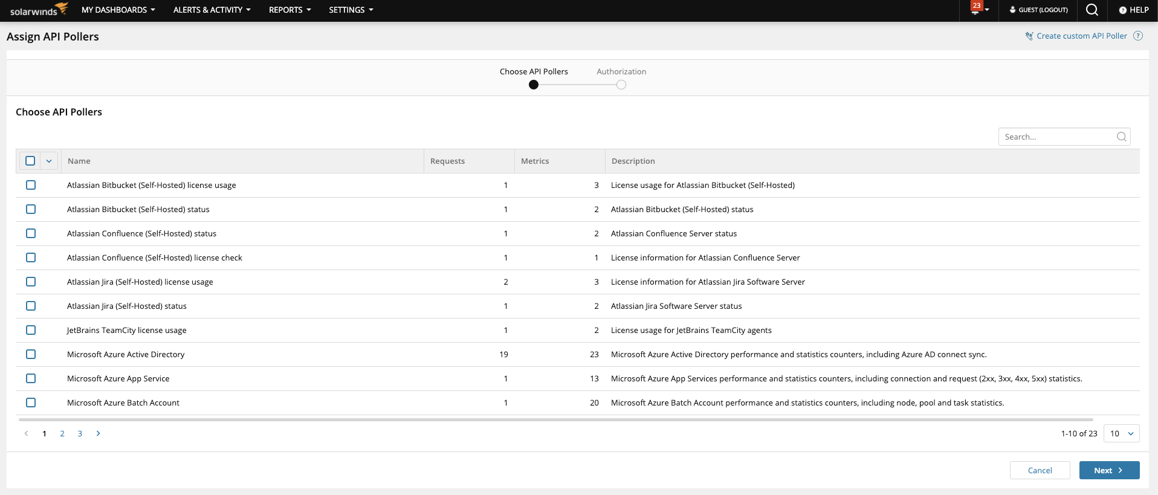Open the ALERTS & ACTIVITY menu
This screenshot has width=1158, height=495.
tap(212, 10)
